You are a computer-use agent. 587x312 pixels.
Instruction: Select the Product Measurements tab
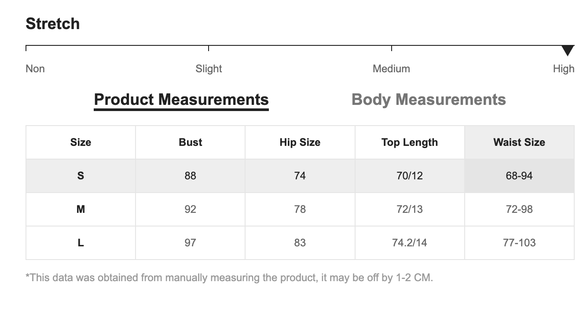coord(181,100)
